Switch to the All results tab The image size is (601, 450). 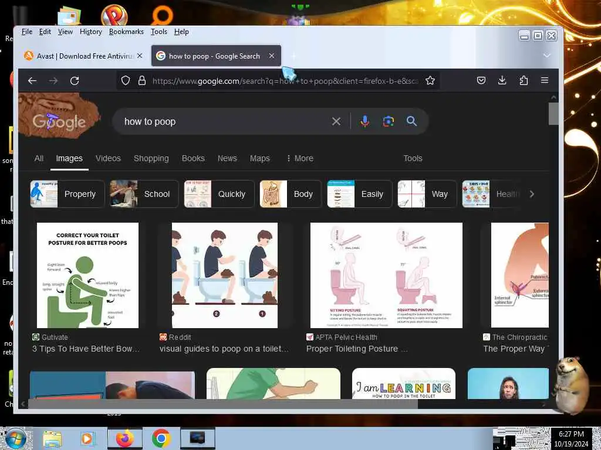click(39, 158)
